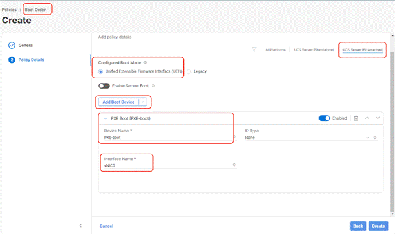Switch to UCS Server (Standalone) tab
This screenshot has height=234, width=395.
tap(314, 50)
